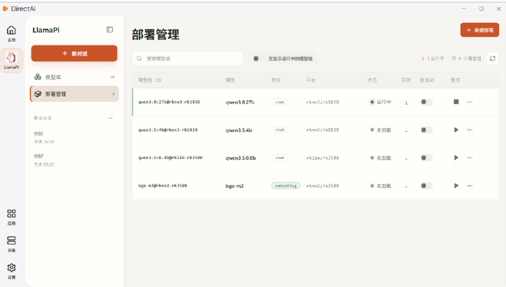
Task: Toggle auto-start for qwen3.8:27b
Action: 426,102
